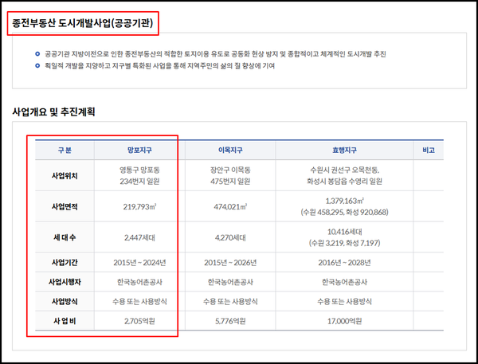
Task: Select the second bullet about 획일적 개발
Action: pyautogui.click(x=160, y=66)
